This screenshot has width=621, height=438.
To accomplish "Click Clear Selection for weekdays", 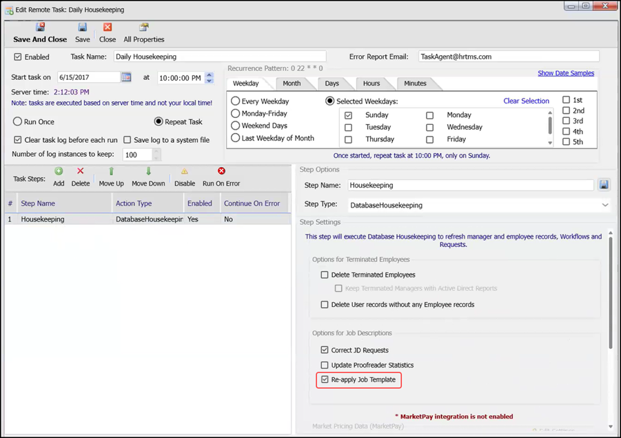I will 526,101.
